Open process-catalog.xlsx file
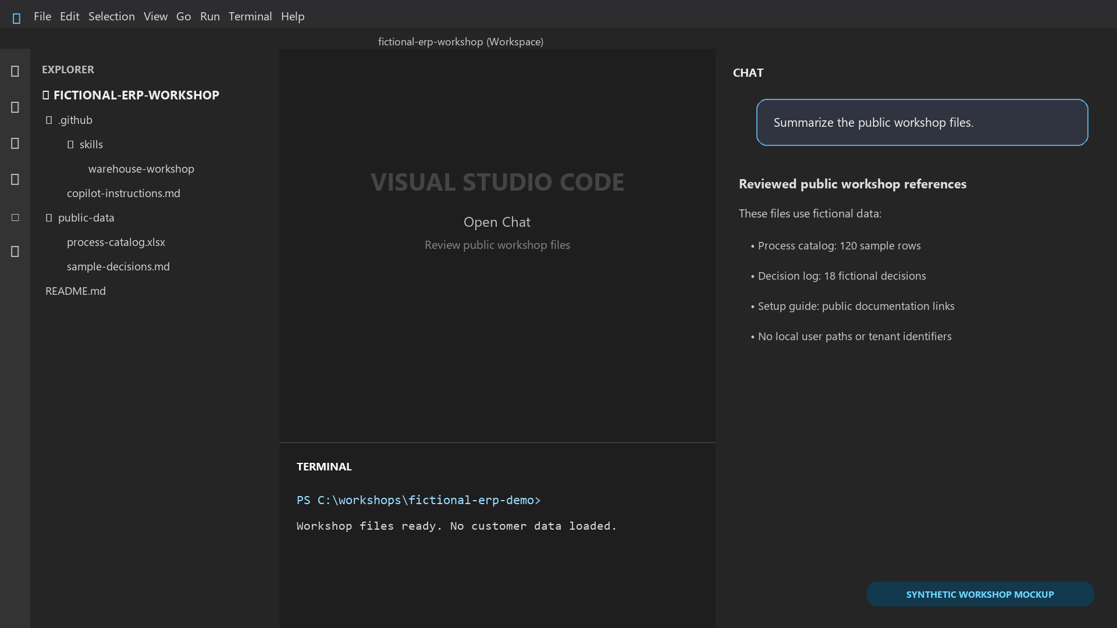The width and height of the screenshot is (1117, 628). (116, 242)
